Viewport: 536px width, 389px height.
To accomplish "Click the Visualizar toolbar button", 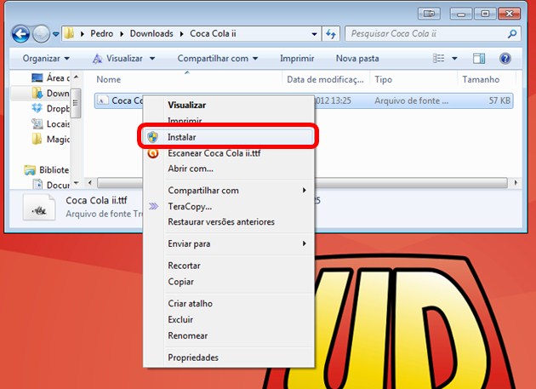I will [118, 59].
